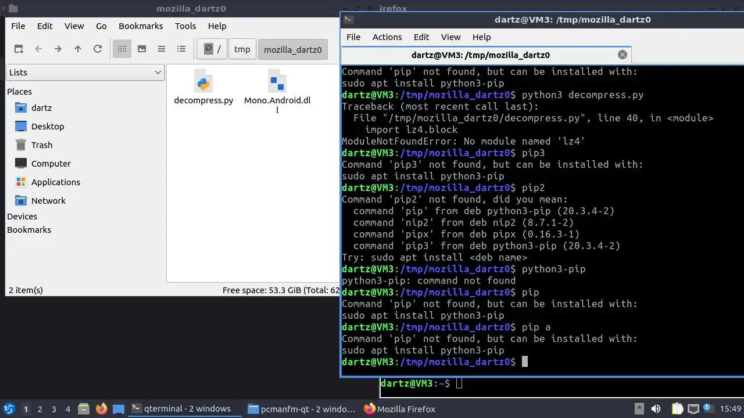The height and width of the screenshot is (418, 744).
Task: Open file manager Go menu
Action: 101,26
